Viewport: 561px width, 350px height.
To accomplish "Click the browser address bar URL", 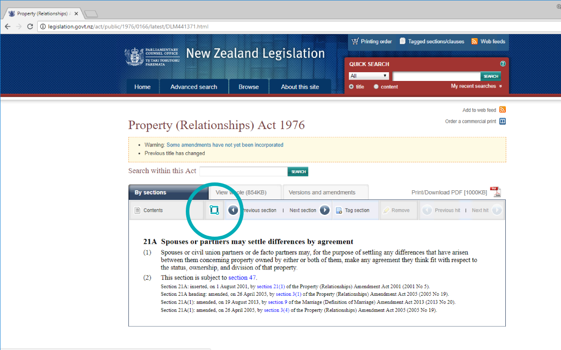I will point(128,27).
